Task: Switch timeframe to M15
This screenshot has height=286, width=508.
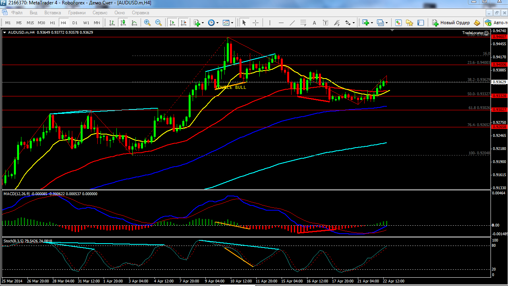Action: [x=30, y=23]
